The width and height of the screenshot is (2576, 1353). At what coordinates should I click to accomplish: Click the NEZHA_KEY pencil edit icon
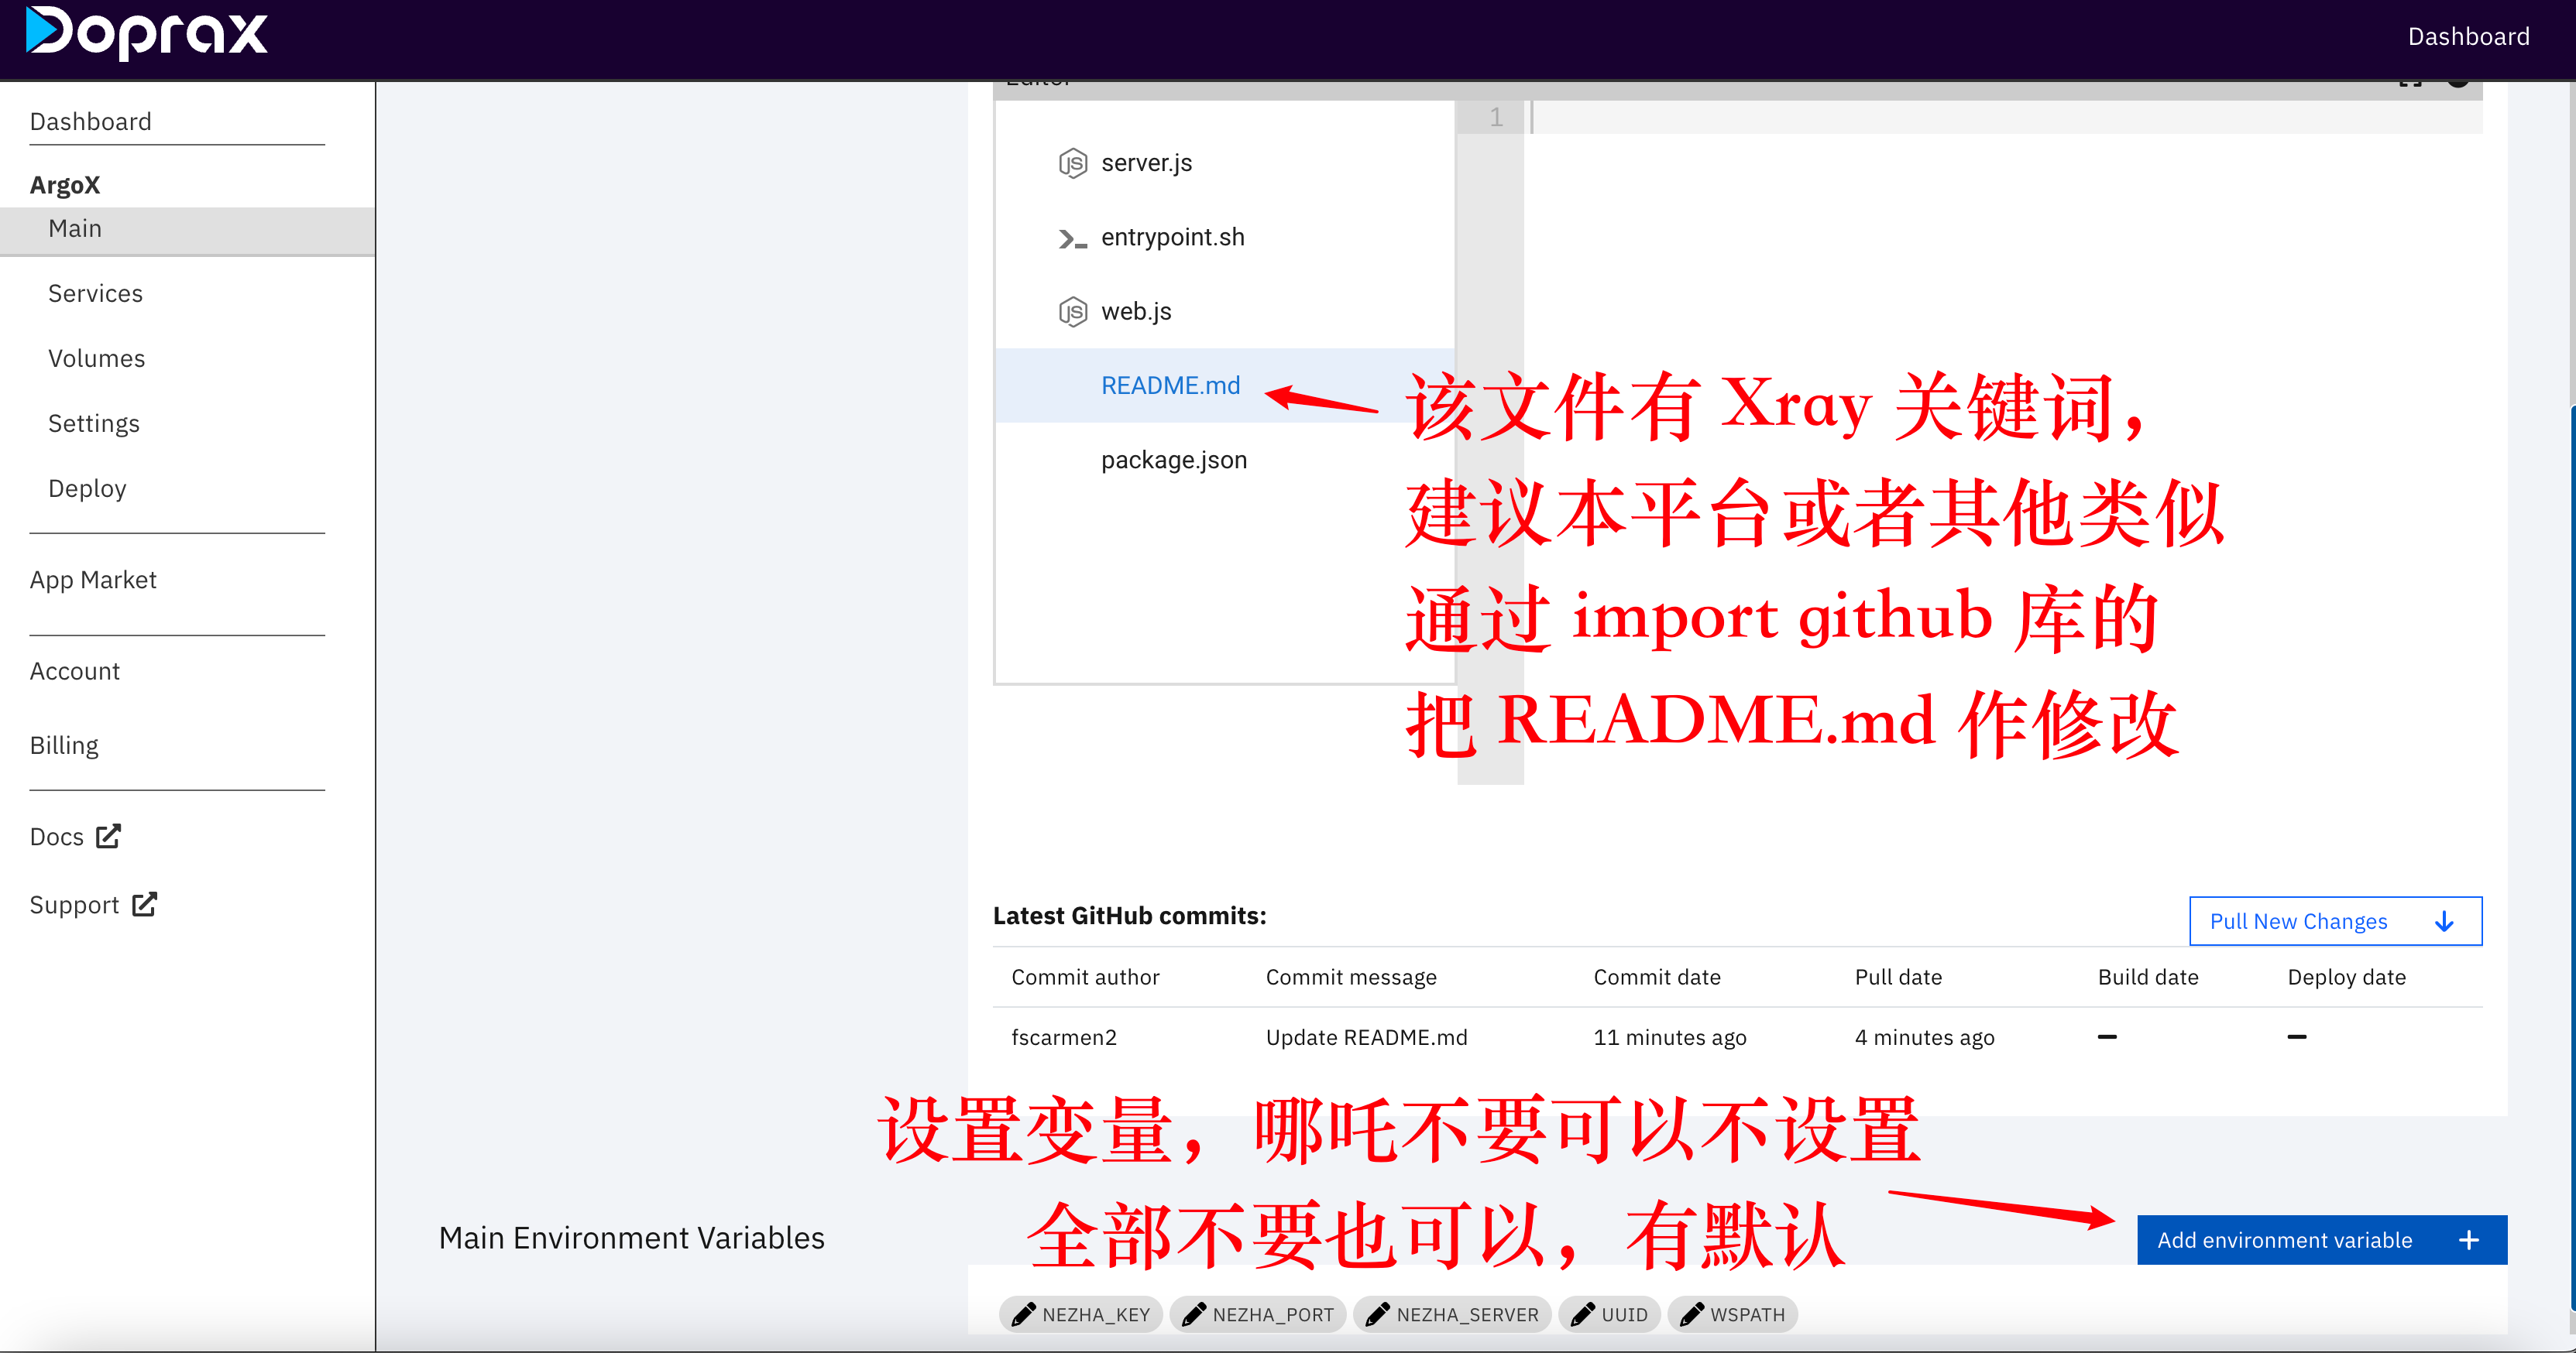pyautogui.click(x=1024, y=1314)
